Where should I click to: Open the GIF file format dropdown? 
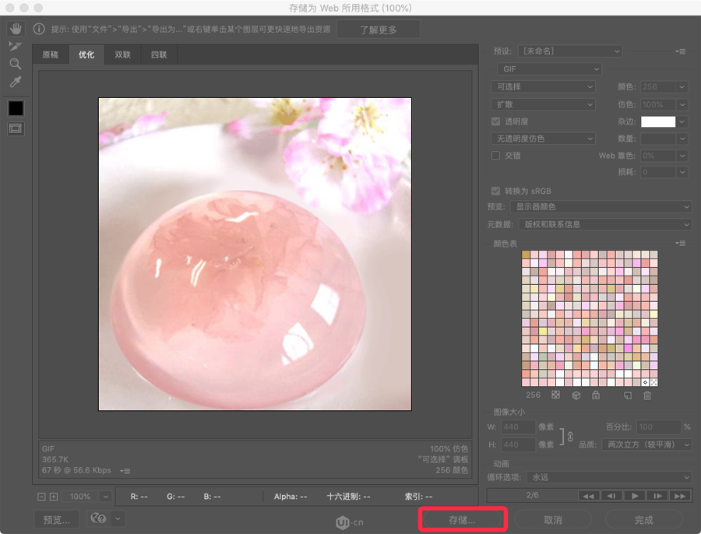tap(549, 69)
